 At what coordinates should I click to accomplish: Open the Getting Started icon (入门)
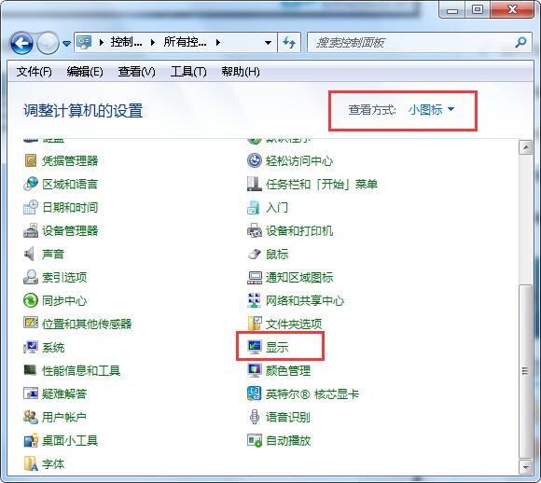click(254, 207)
